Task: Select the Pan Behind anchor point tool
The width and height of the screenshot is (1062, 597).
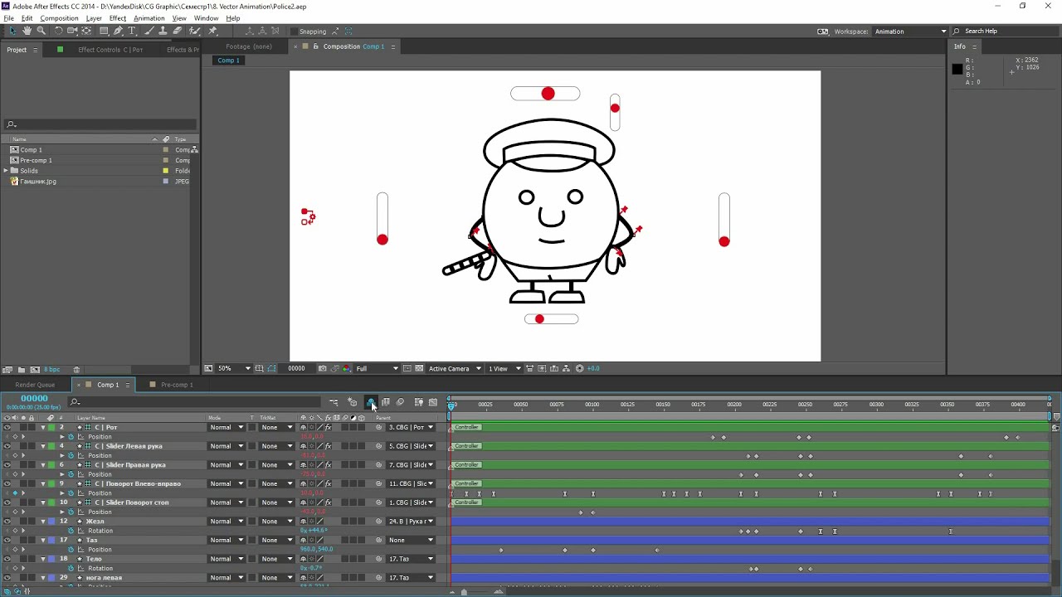Action: (86, 31)
